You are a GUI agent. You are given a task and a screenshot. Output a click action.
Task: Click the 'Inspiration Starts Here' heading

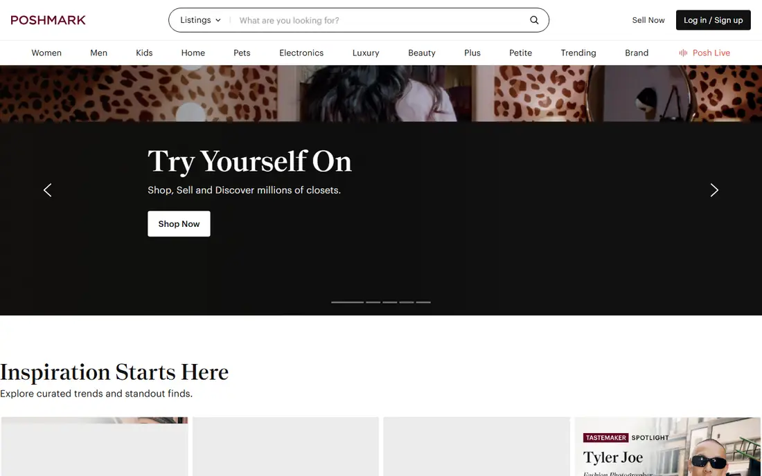point(114,372)
